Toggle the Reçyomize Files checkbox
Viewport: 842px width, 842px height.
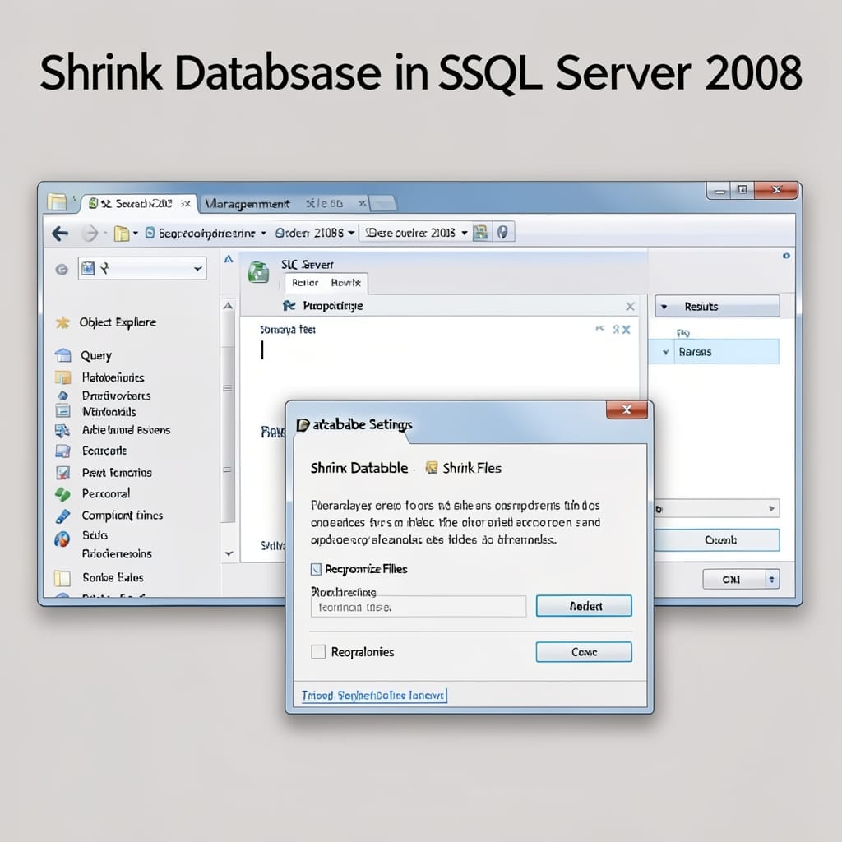tap(316, 569)
